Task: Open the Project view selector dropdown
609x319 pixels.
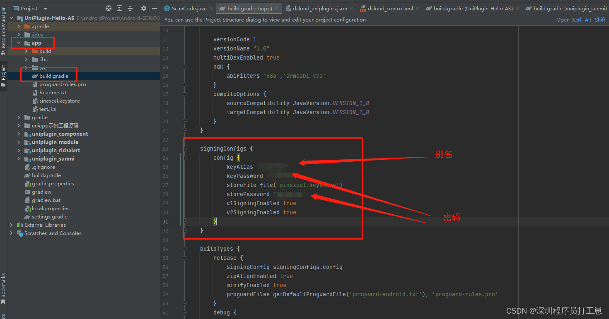Action: click(46, 9)
